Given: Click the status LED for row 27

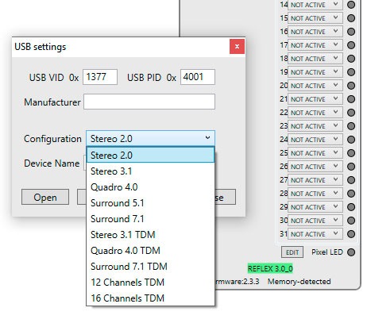Looking at the screenshot, I should click(x=351, y=180).
